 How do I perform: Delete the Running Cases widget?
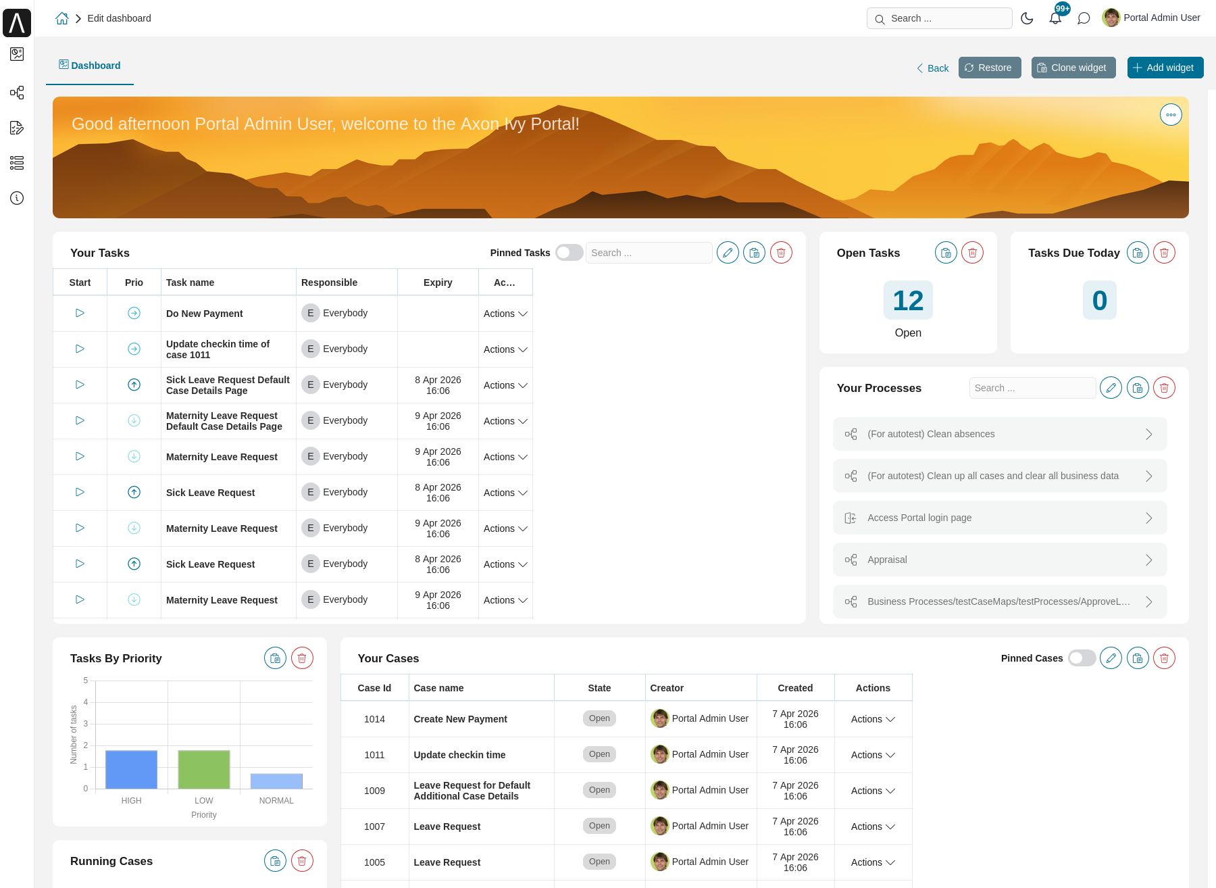click(x=302, y=861)
